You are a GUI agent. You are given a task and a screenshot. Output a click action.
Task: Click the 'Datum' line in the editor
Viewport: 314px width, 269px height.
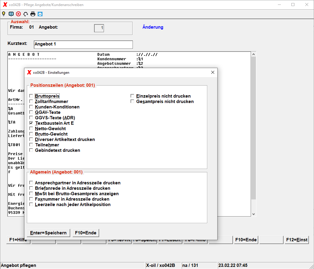[127, 55]
